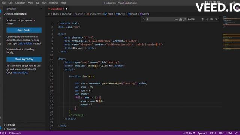Click 'Abhishek' in the breadcrumb path

pos(67,14)
